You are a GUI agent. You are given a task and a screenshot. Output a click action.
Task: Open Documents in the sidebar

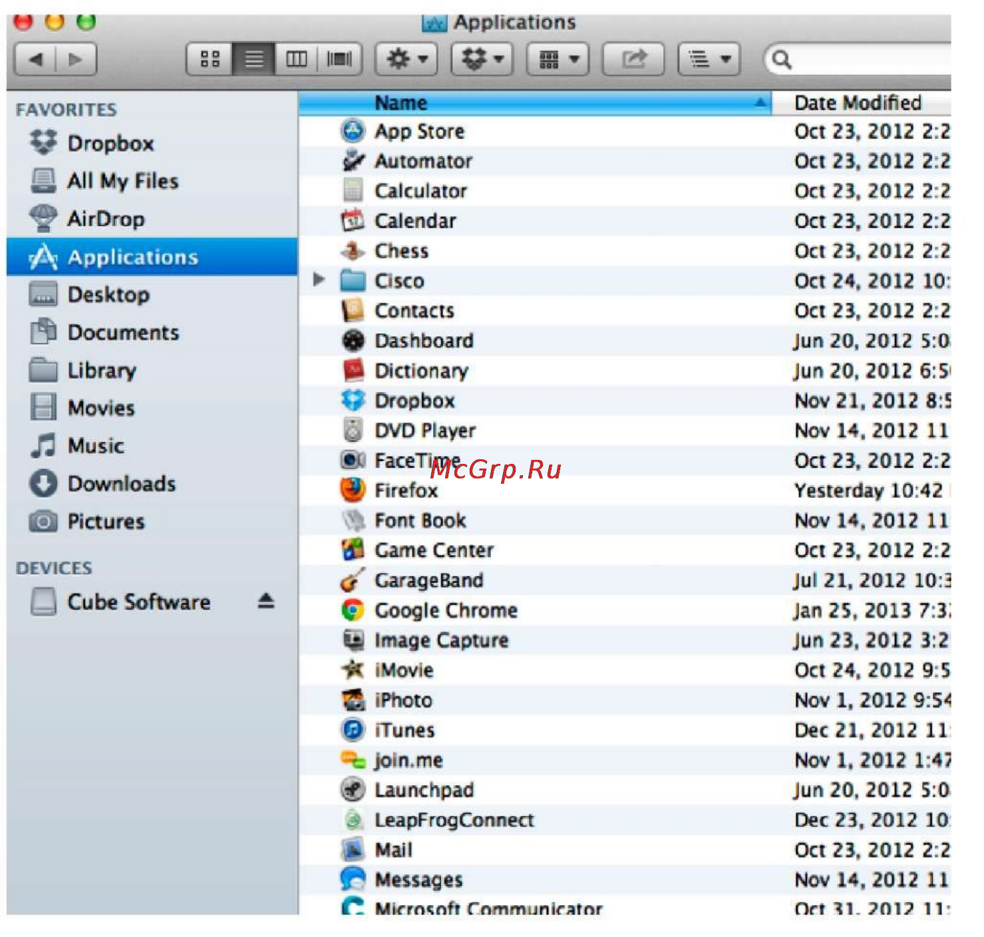152,332
